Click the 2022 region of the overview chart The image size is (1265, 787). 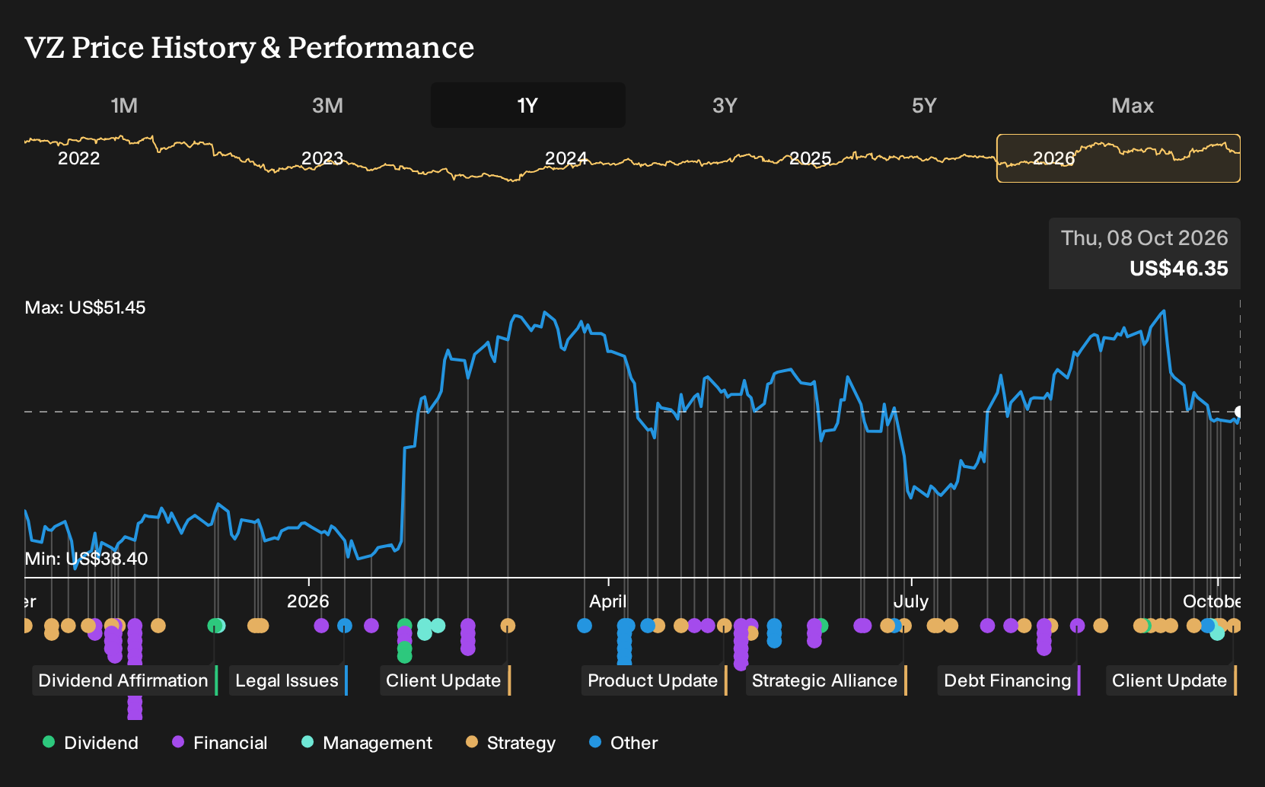click(79, 158)
